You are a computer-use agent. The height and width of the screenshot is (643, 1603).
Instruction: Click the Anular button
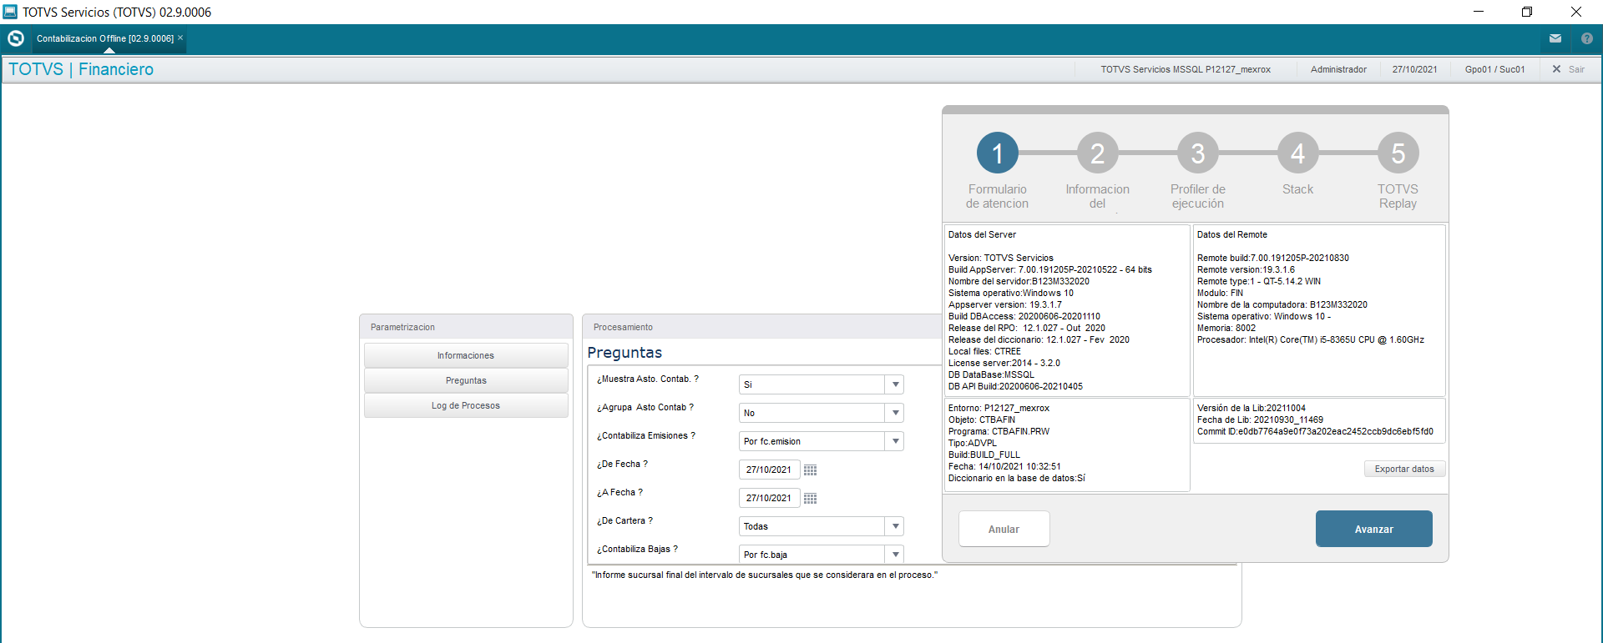1004,529
